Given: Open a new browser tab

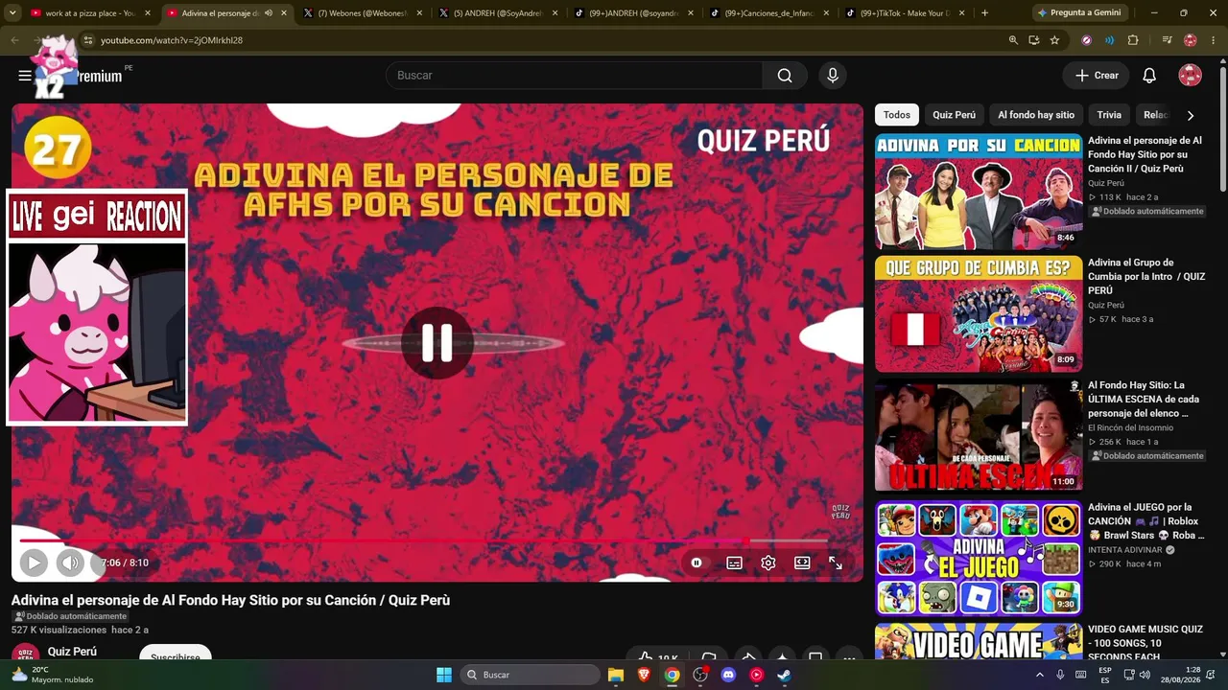Looking at the screenshot, I should coord(985,13).
